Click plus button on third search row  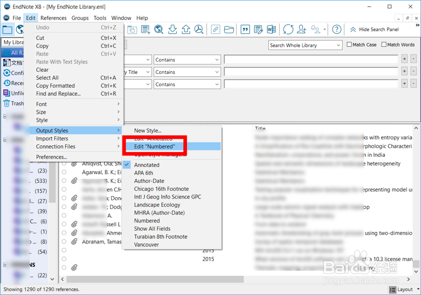pos(404,83)
